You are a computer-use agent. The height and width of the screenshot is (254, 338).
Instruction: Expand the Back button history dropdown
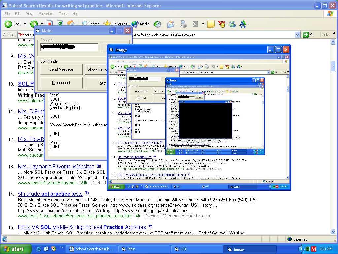pos(25,24)
